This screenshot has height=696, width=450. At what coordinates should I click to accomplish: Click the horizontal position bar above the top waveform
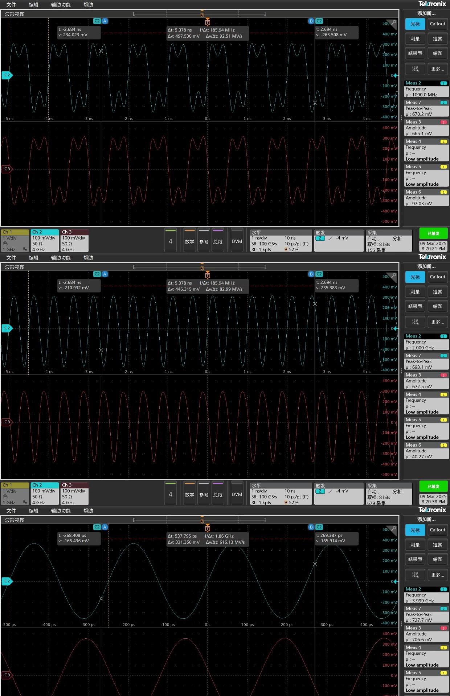pos(200,14)
